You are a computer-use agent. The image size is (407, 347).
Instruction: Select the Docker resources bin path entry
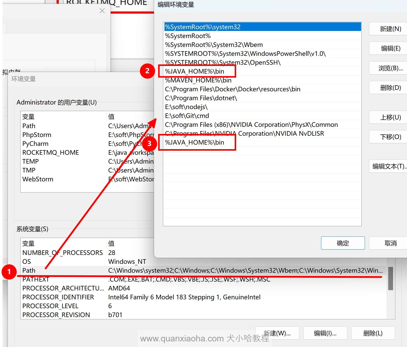(232, 89)
